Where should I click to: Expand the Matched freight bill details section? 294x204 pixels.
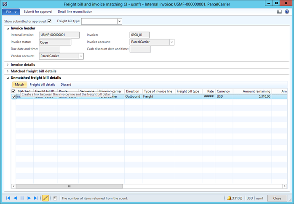[x=33, y=71]
